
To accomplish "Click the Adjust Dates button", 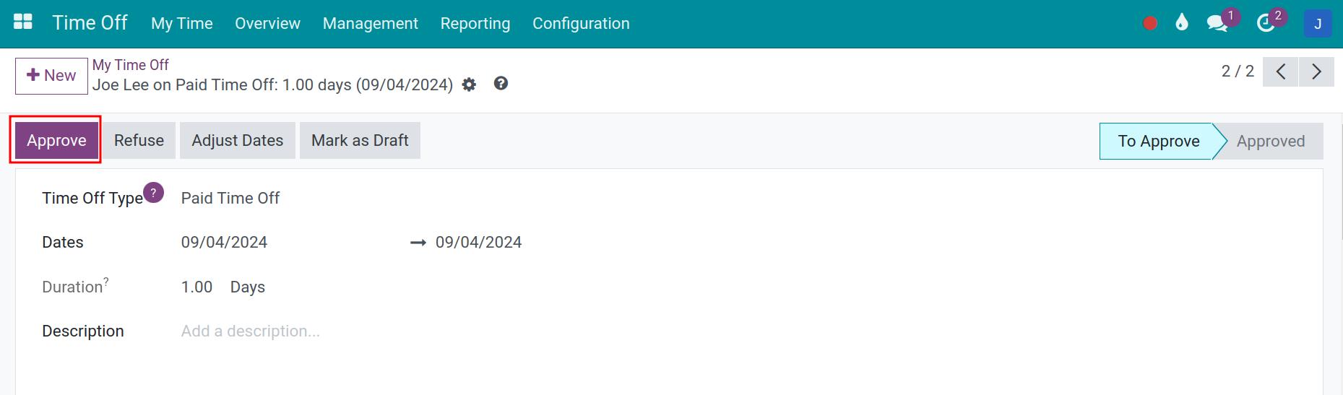I will (238, 140).
